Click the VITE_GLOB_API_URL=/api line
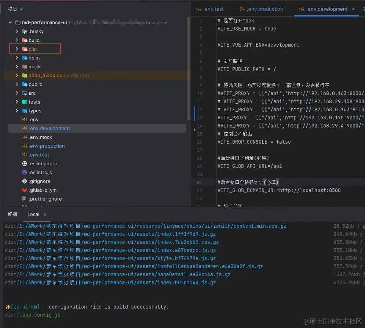The width and height of the screenshot is (365, 328). point(249,166)
